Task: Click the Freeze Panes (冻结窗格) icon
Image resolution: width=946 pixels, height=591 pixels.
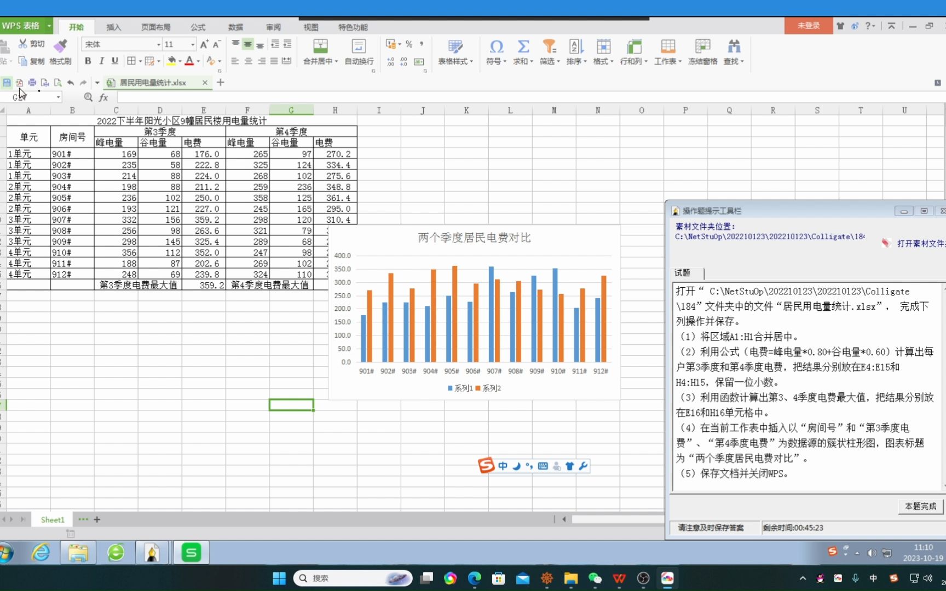Action: point(702,46)
